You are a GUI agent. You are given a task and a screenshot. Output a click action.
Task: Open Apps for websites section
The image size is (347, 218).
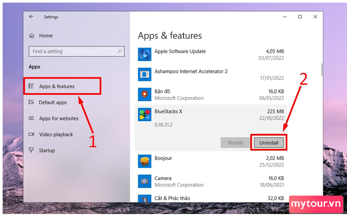pyautogui.click(x=58, y=118)
